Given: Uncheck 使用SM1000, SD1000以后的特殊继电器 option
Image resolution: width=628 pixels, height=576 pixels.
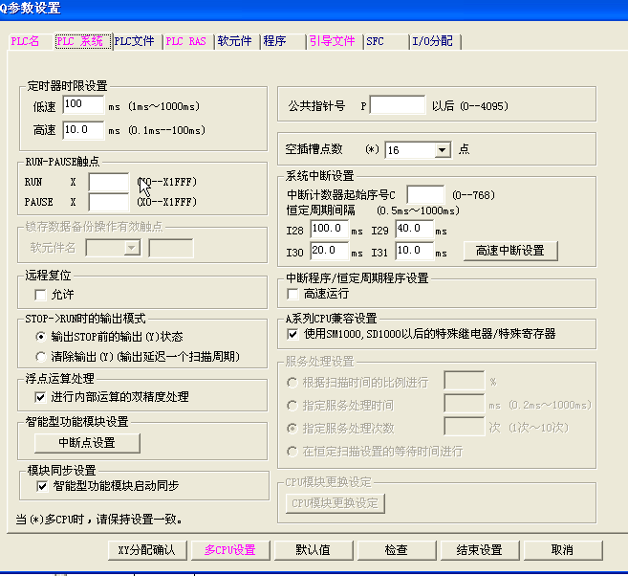Looking at the screenshot, I should pyautogui.click(x=293, y=334).
